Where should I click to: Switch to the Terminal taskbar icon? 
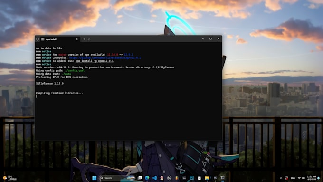click(222, 178)
